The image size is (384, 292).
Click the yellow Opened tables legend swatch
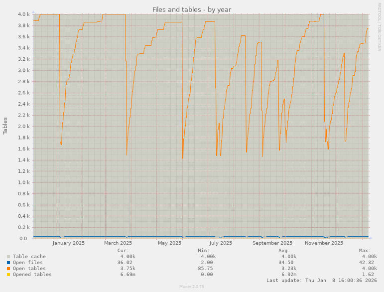(x=8, y=274)
